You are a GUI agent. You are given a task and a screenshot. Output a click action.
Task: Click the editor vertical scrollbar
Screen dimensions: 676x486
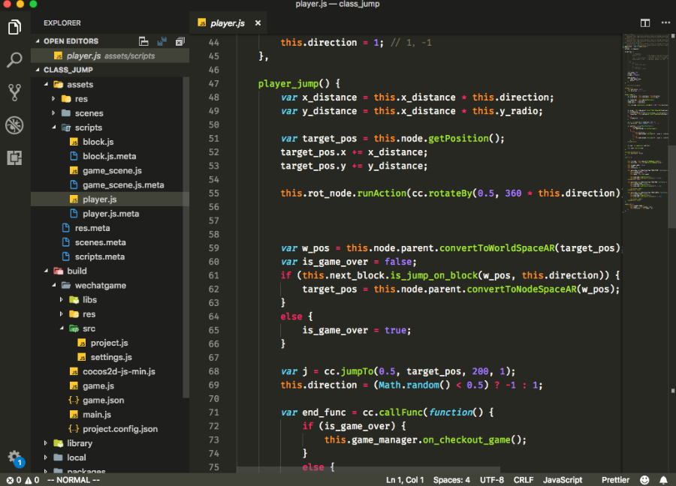point(672,187)
